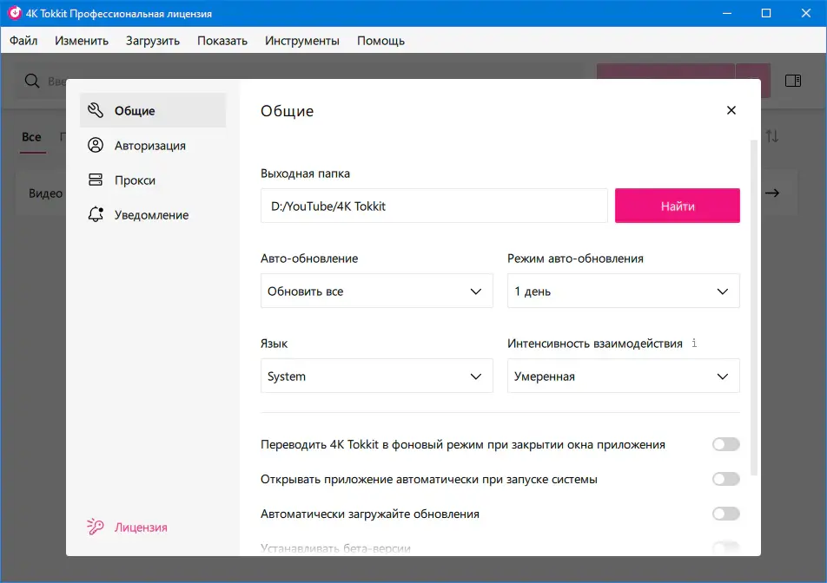Open the Инструменты menu
The width and height of the screenshot is (827, 583).
[x=301, y=40]
